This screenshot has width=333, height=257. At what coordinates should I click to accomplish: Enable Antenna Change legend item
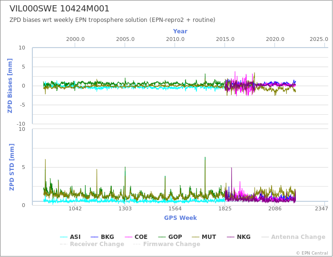coord(293,237)
